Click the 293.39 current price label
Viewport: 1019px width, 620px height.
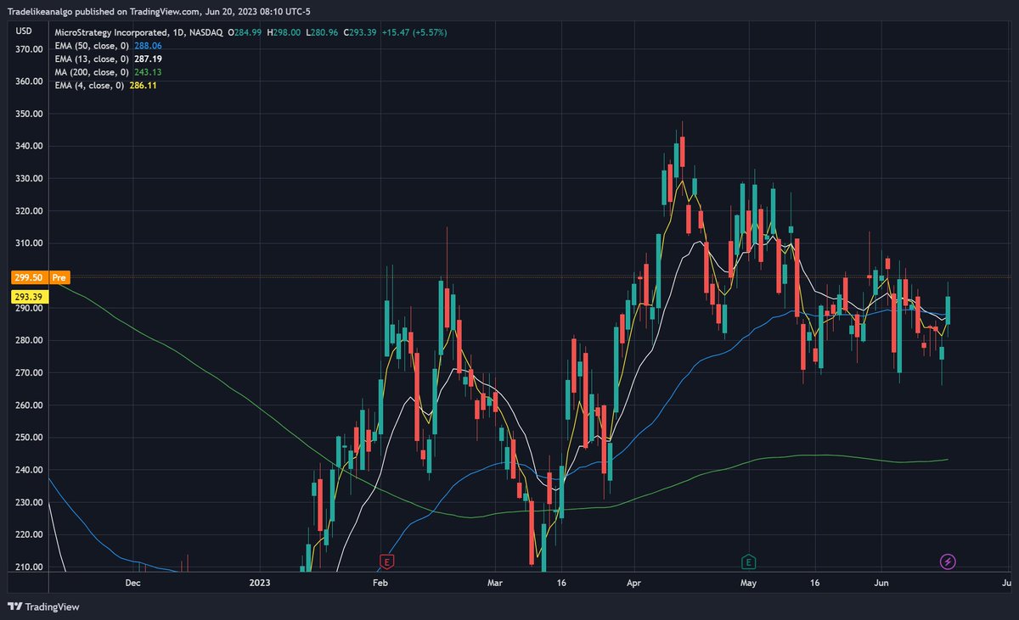[x=29, y=296]
